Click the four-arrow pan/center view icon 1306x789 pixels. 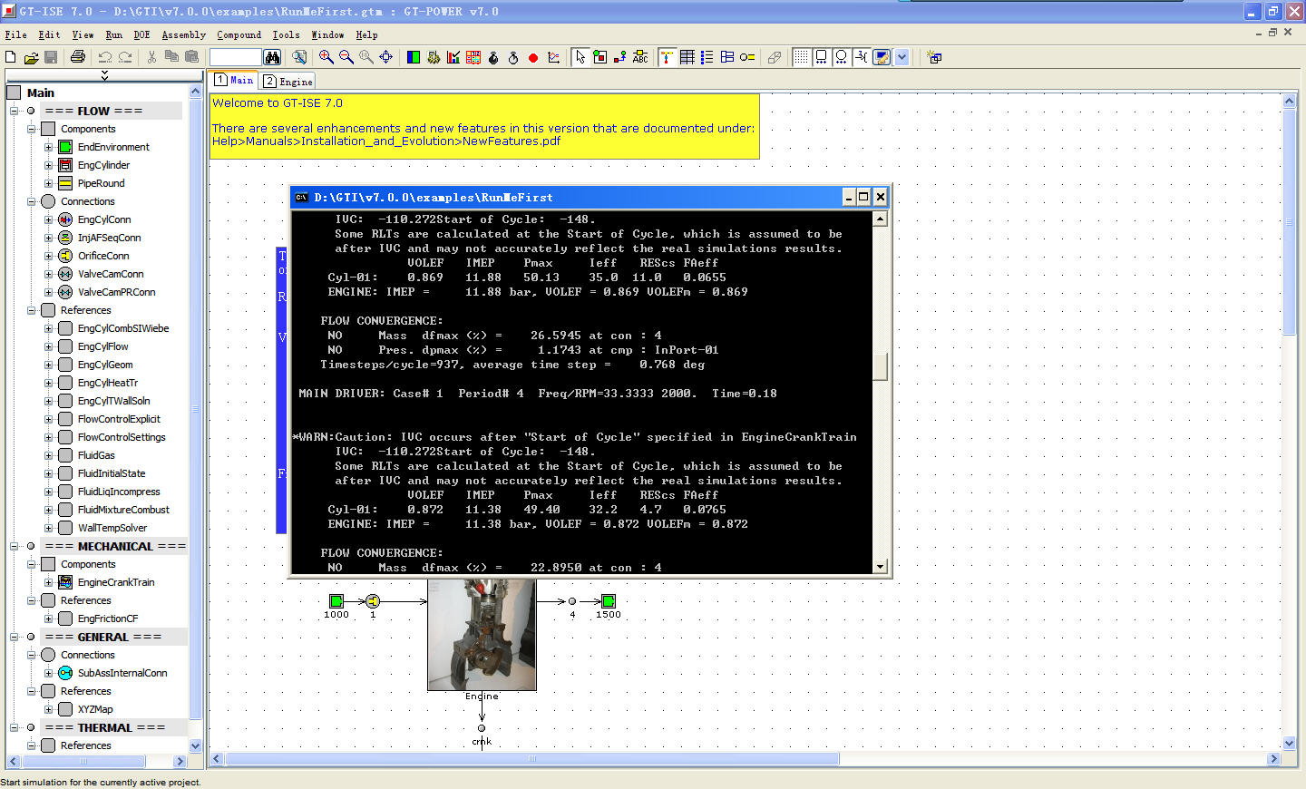386,57
